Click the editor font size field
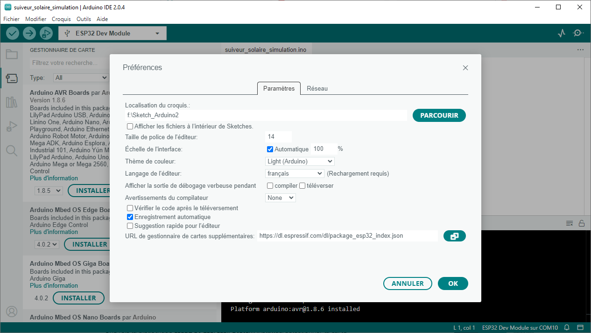 (x=278, y=137)
